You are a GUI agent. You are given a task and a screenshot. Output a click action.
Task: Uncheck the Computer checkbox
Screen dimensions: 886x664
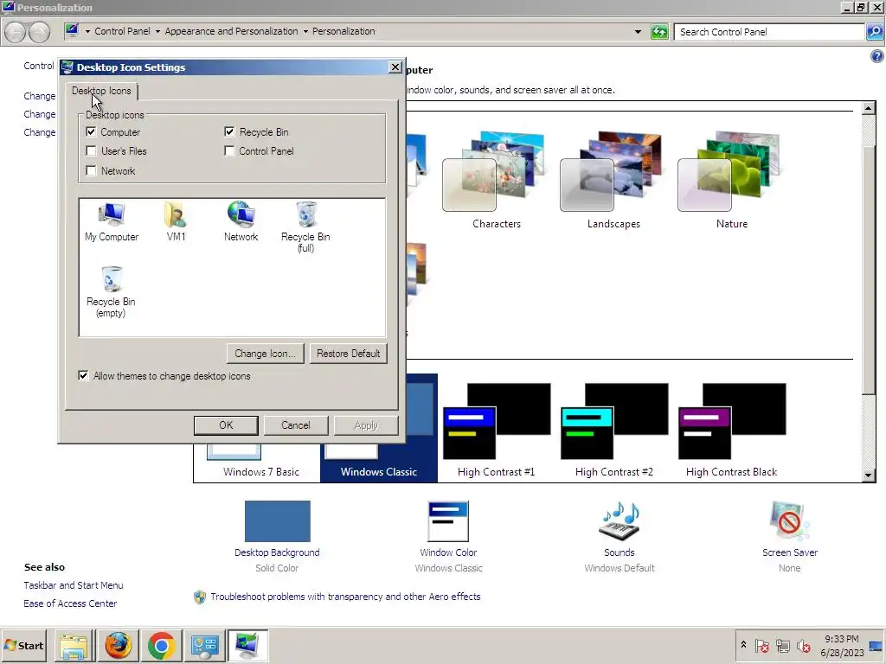coord(91,131)
